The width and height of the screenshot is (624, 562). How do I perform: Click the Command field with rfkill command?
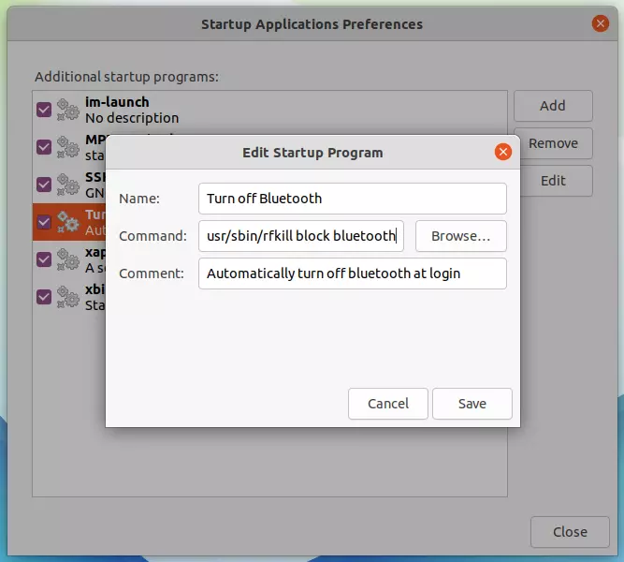pyautogui.click(x=301, y=236)
